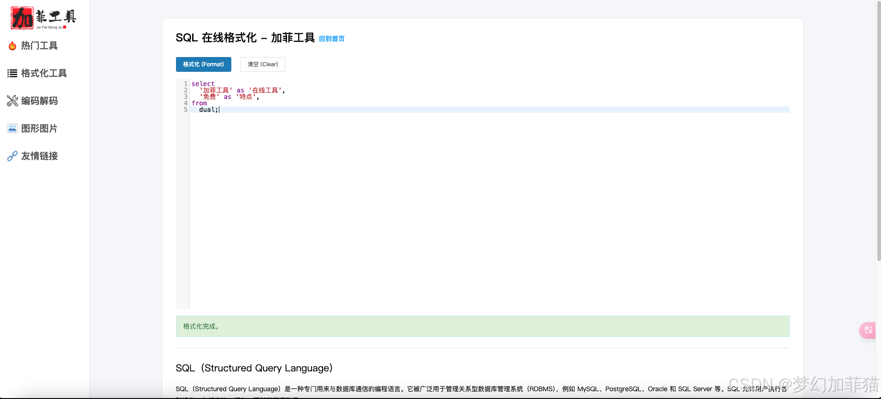Click the 清空 (Clear) button
The height and width of the screenshot is (399, 881).
coord(263,64)
